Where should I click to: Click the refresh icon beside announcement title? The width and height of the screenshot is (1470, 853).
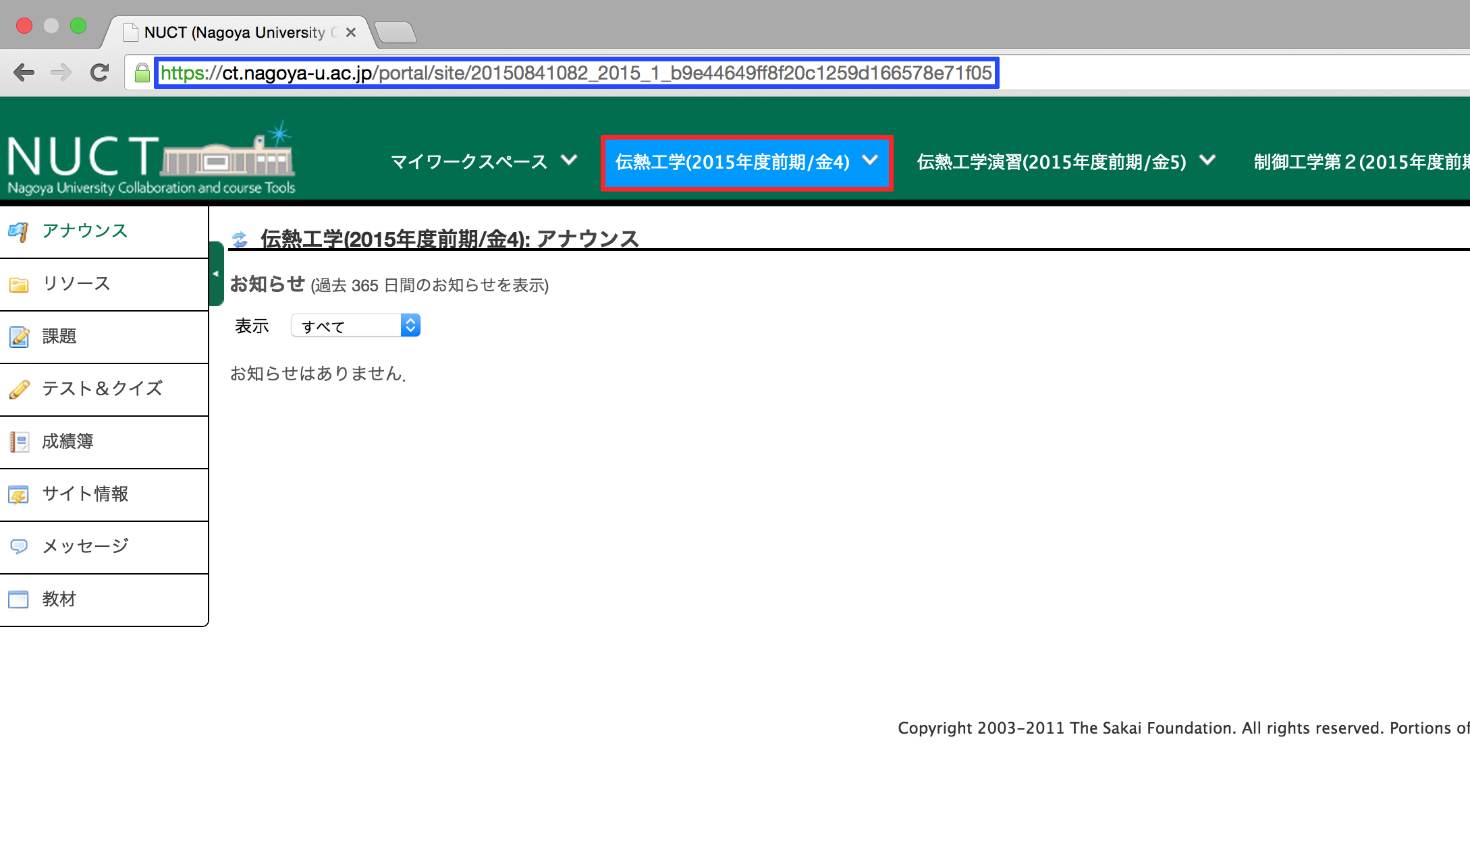[x=240, y=239]
